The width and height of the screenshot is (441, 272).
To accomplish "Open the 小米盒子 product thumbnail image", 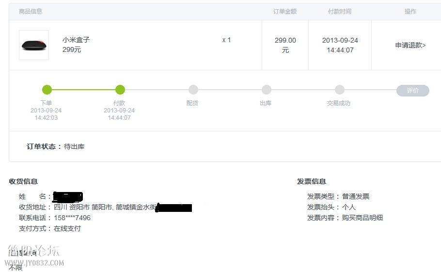I will point(34,45).
